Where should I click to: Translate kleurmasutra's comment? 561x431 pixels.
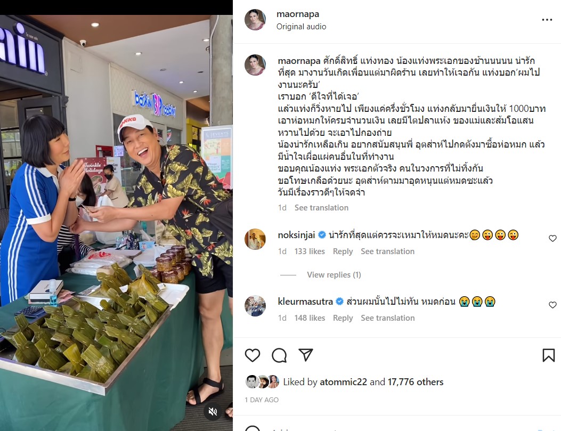point(387,318)
